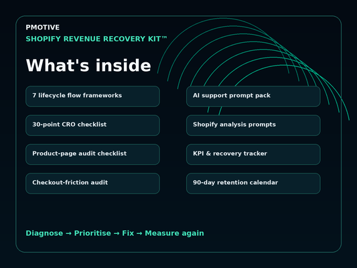The height and width of the screenshot is (268, 357).
Task: Click the Diagnose Prioritise Fix Measure again tagline
Action: tap(115, 233)
